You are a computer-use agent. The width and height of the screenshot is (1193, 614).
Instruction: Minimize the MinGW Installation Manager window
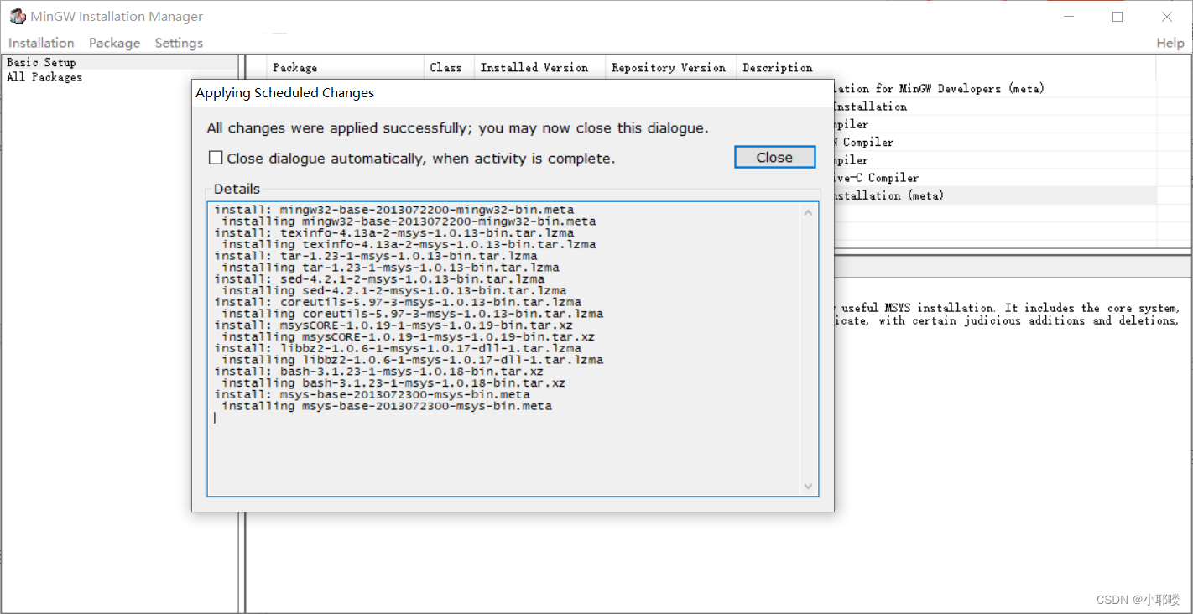[x=1068, y=17]
